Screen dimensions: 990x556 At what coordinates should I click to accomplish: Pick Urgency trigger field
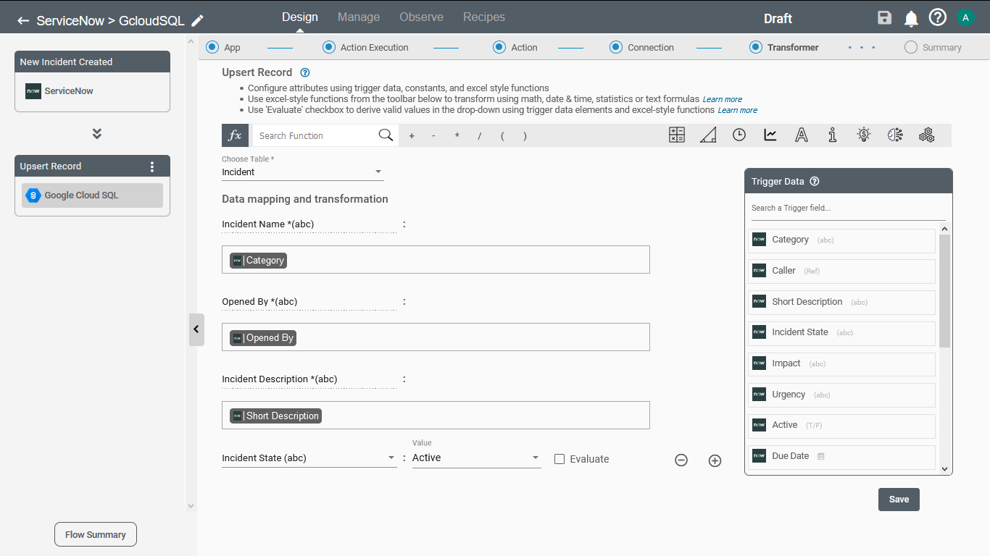pos(841,395)
